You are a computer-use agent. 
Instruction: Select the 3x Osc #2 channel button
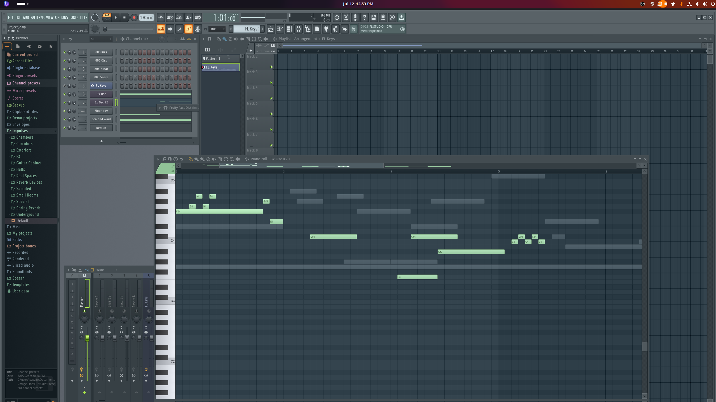pos(101,103)
